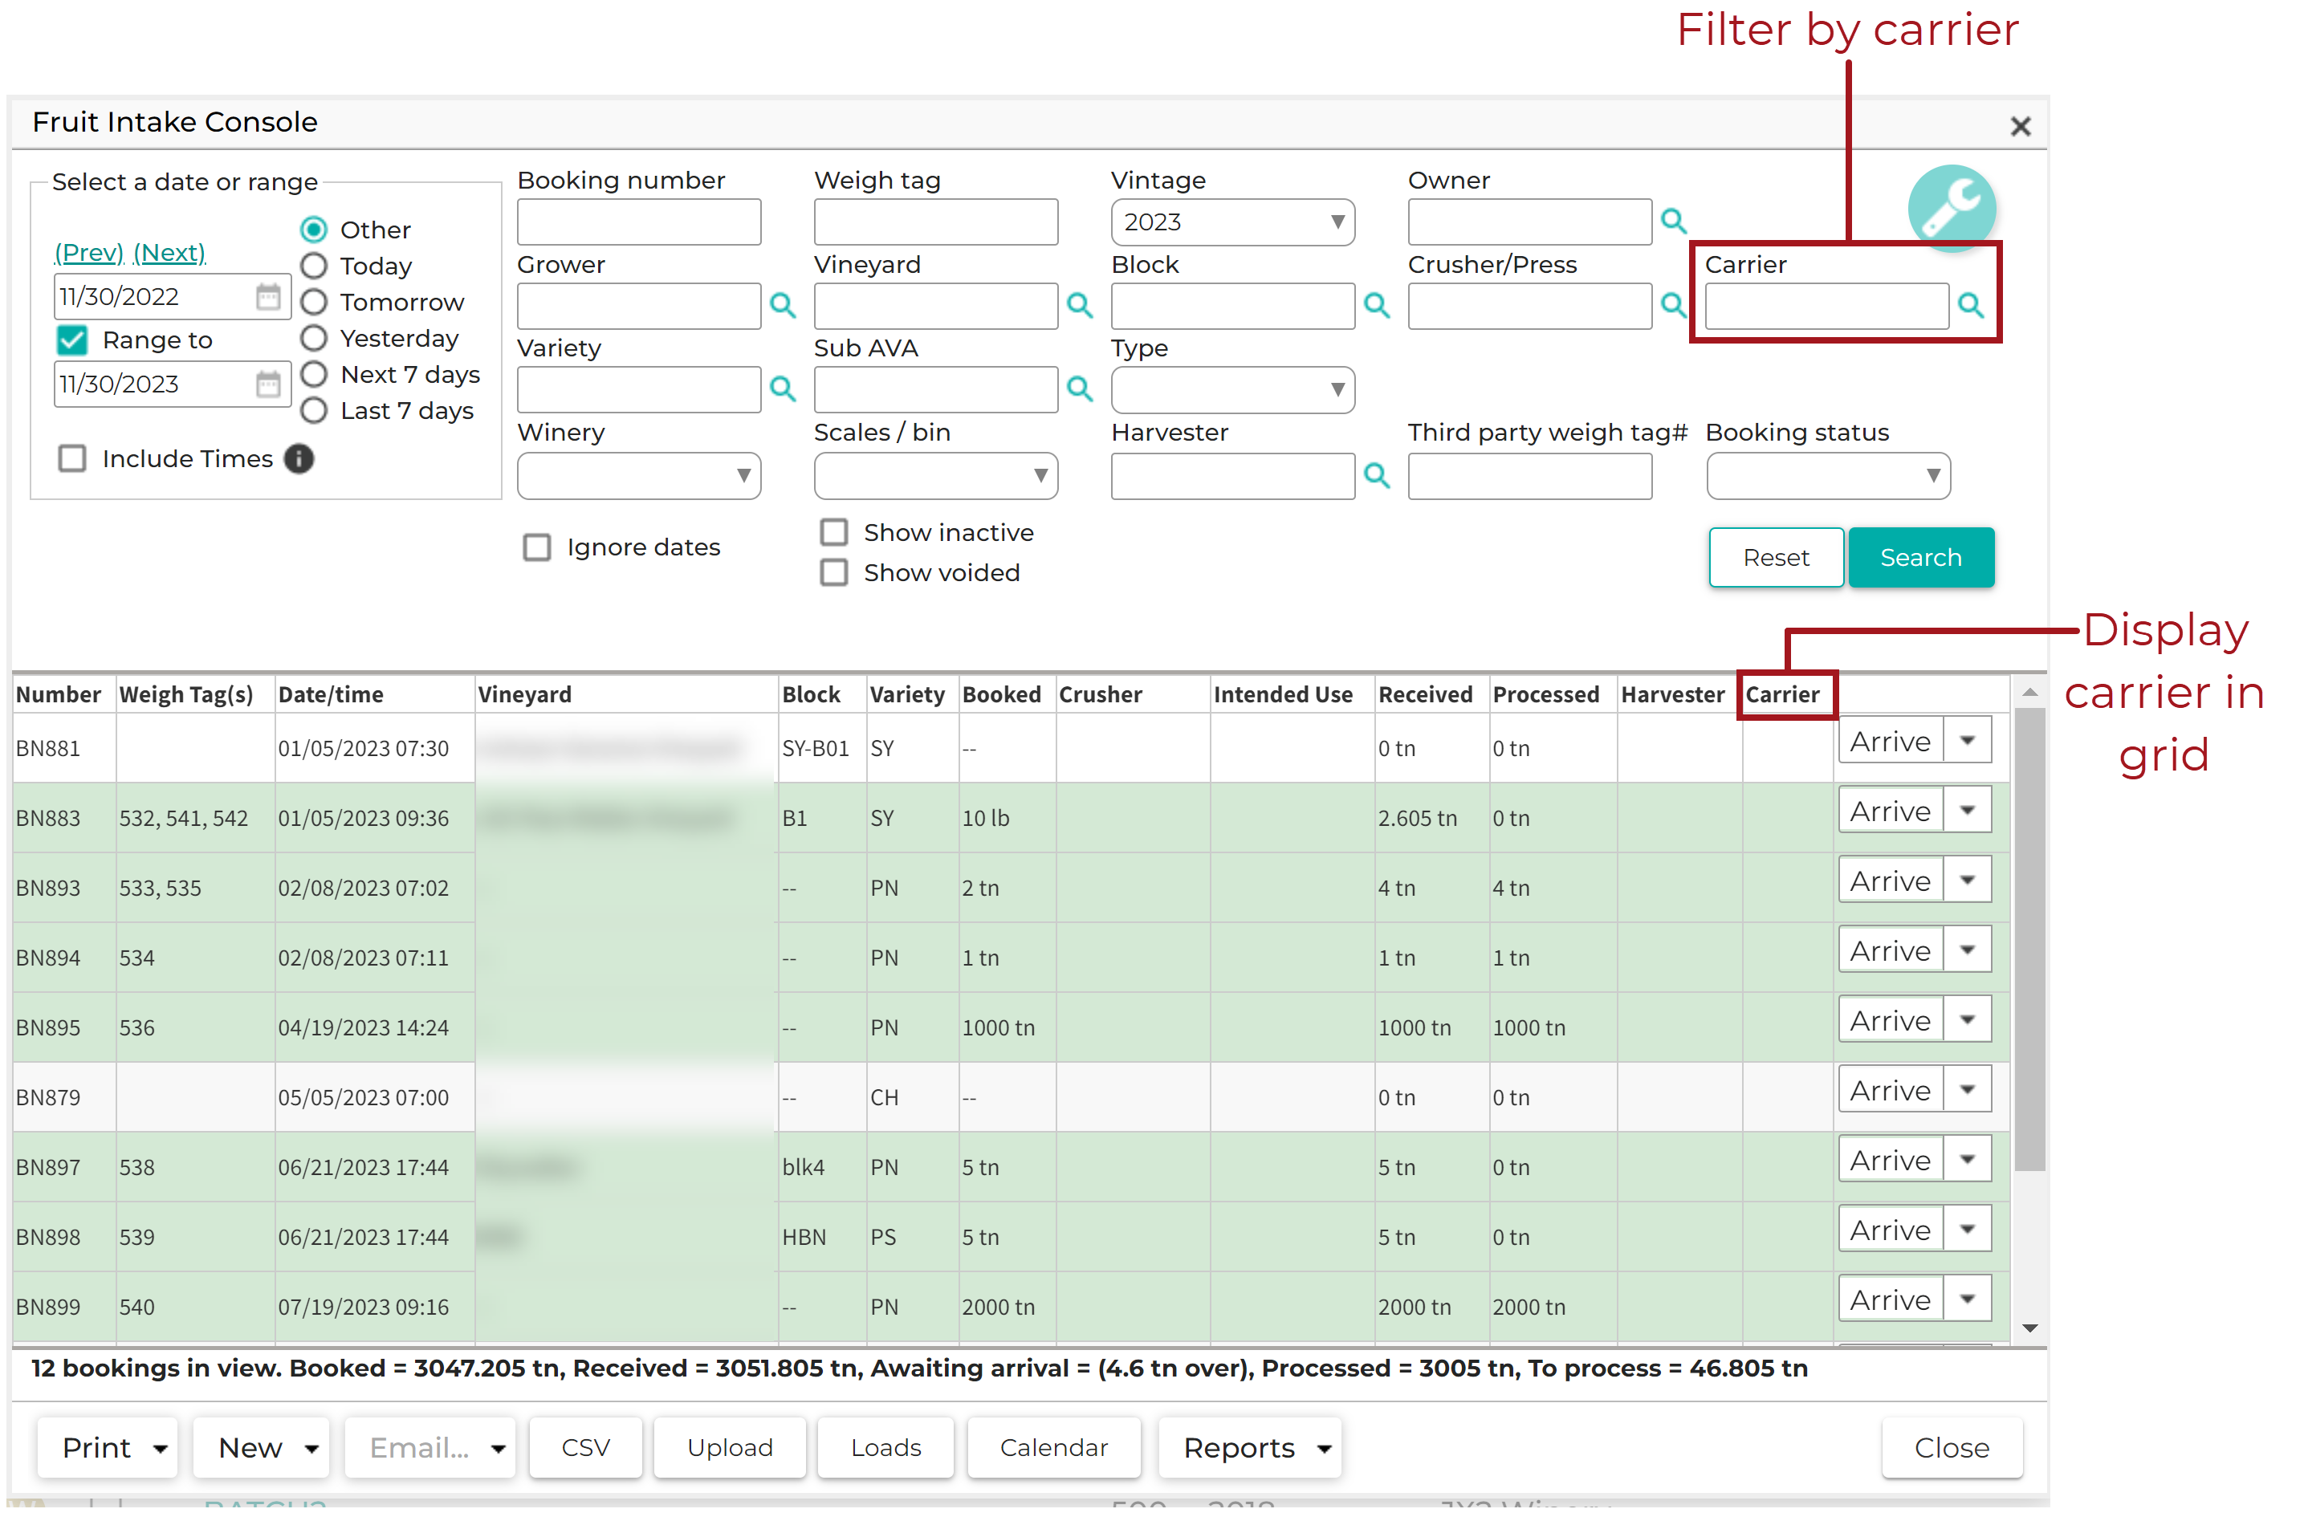Select the Today radio option

coord(315,267)
